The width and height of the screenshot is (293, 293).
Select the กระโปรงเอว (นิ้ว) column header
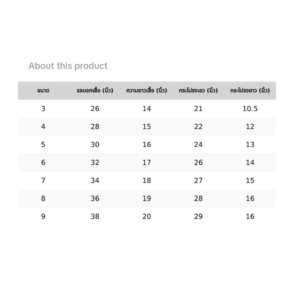click(x=198, y=91)
